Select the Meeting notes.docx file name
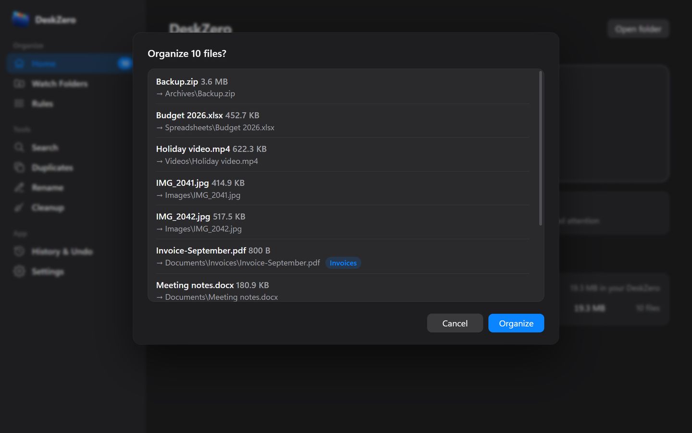This screenshot has width=692, height=433. [x=195, y=285]
